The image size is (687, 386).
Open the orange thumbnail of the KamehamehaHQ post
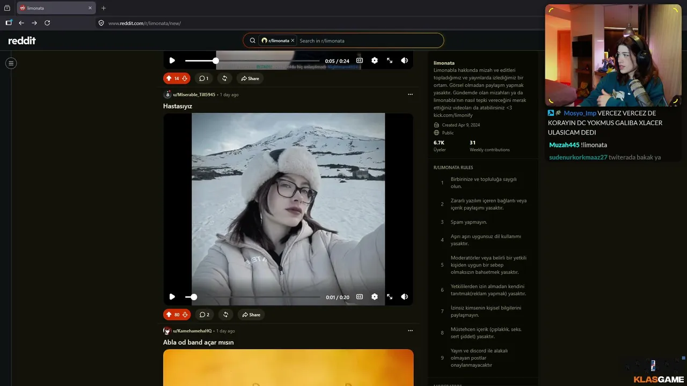click(x=288, y=368)
